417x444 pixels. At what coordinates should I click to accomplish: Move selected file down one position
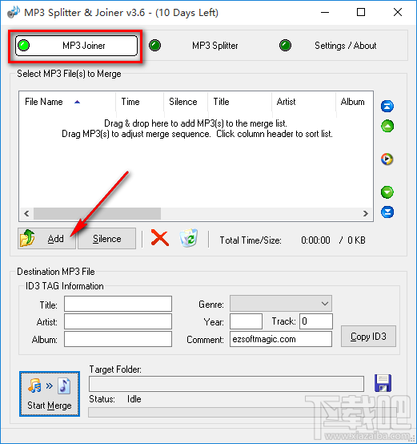click(387, 192)
